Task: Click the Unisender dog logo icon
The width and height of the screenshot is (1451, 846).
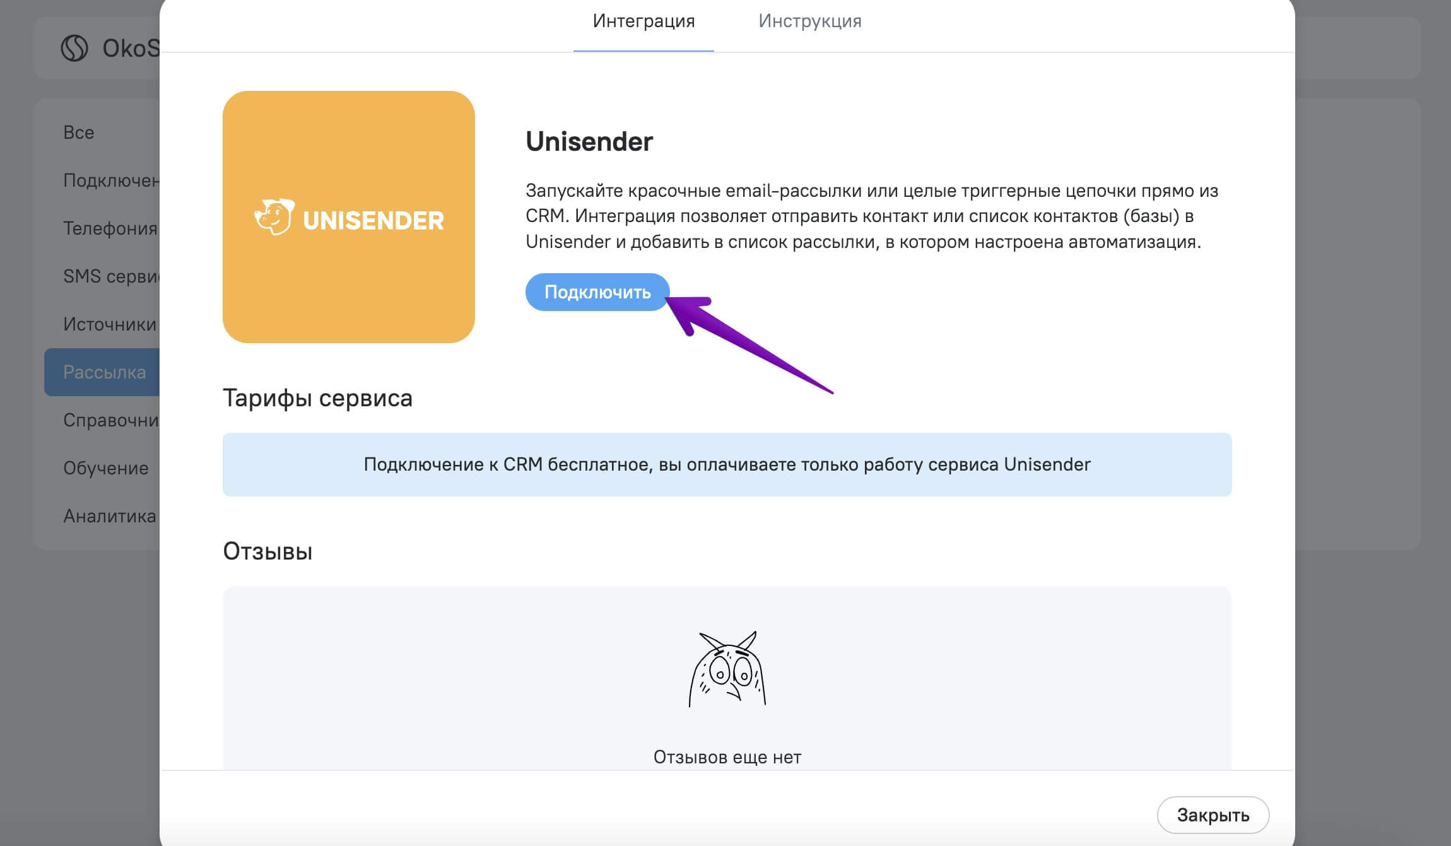Action: point(274,217)
